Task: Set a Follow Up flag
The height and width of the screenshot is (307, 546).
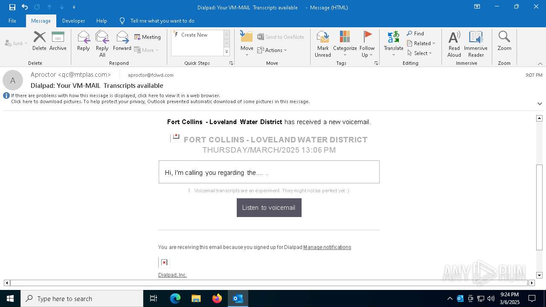Action: click(x=367, y=44)
